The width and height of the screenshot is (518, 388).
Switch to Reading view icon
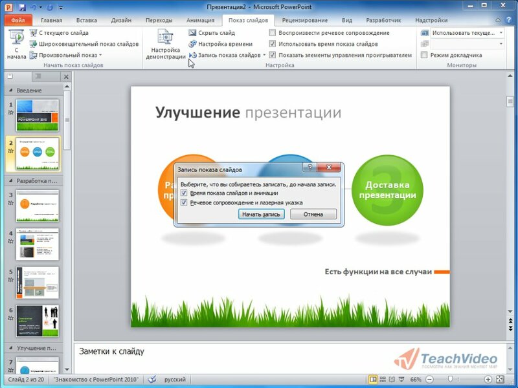pyautogui.click(x=392, y=380)
